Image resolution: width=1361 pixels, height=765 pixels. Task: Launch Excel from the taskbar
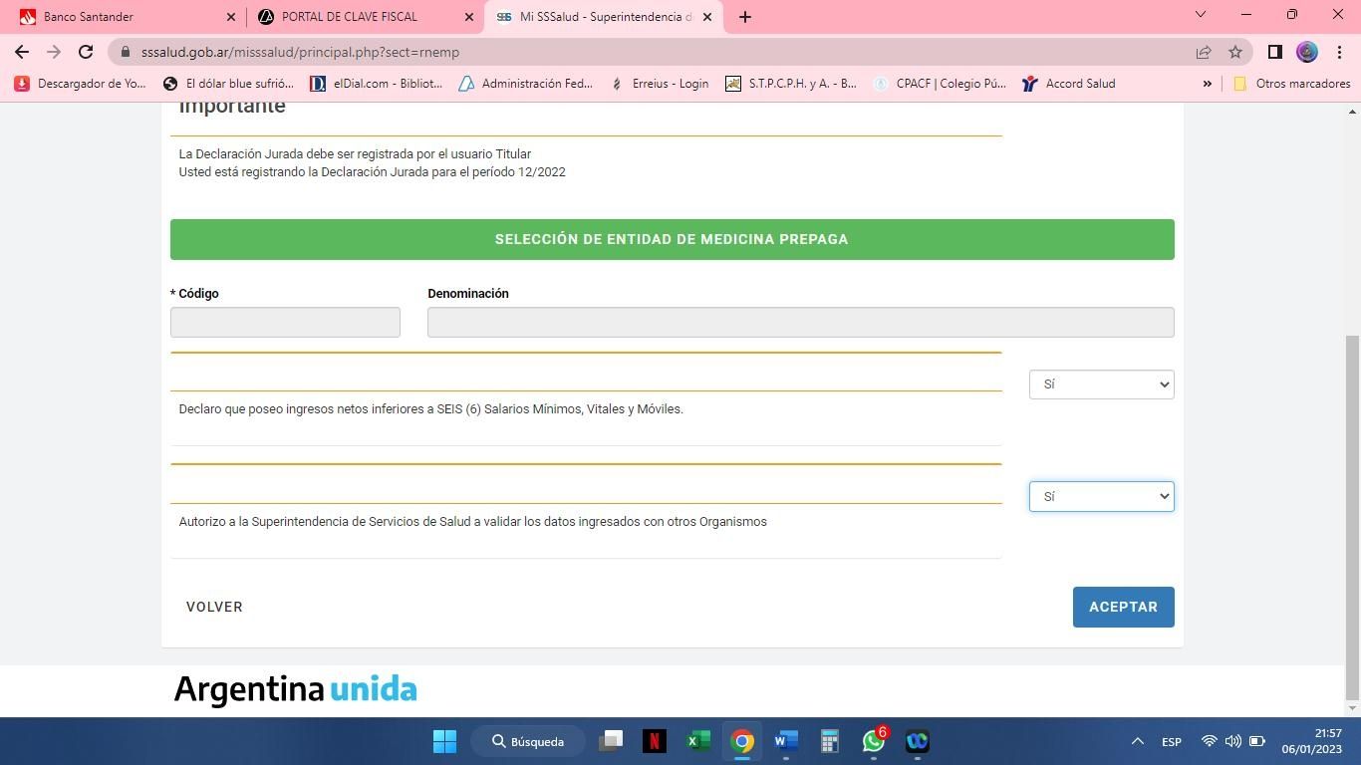(x=698, y=741)
